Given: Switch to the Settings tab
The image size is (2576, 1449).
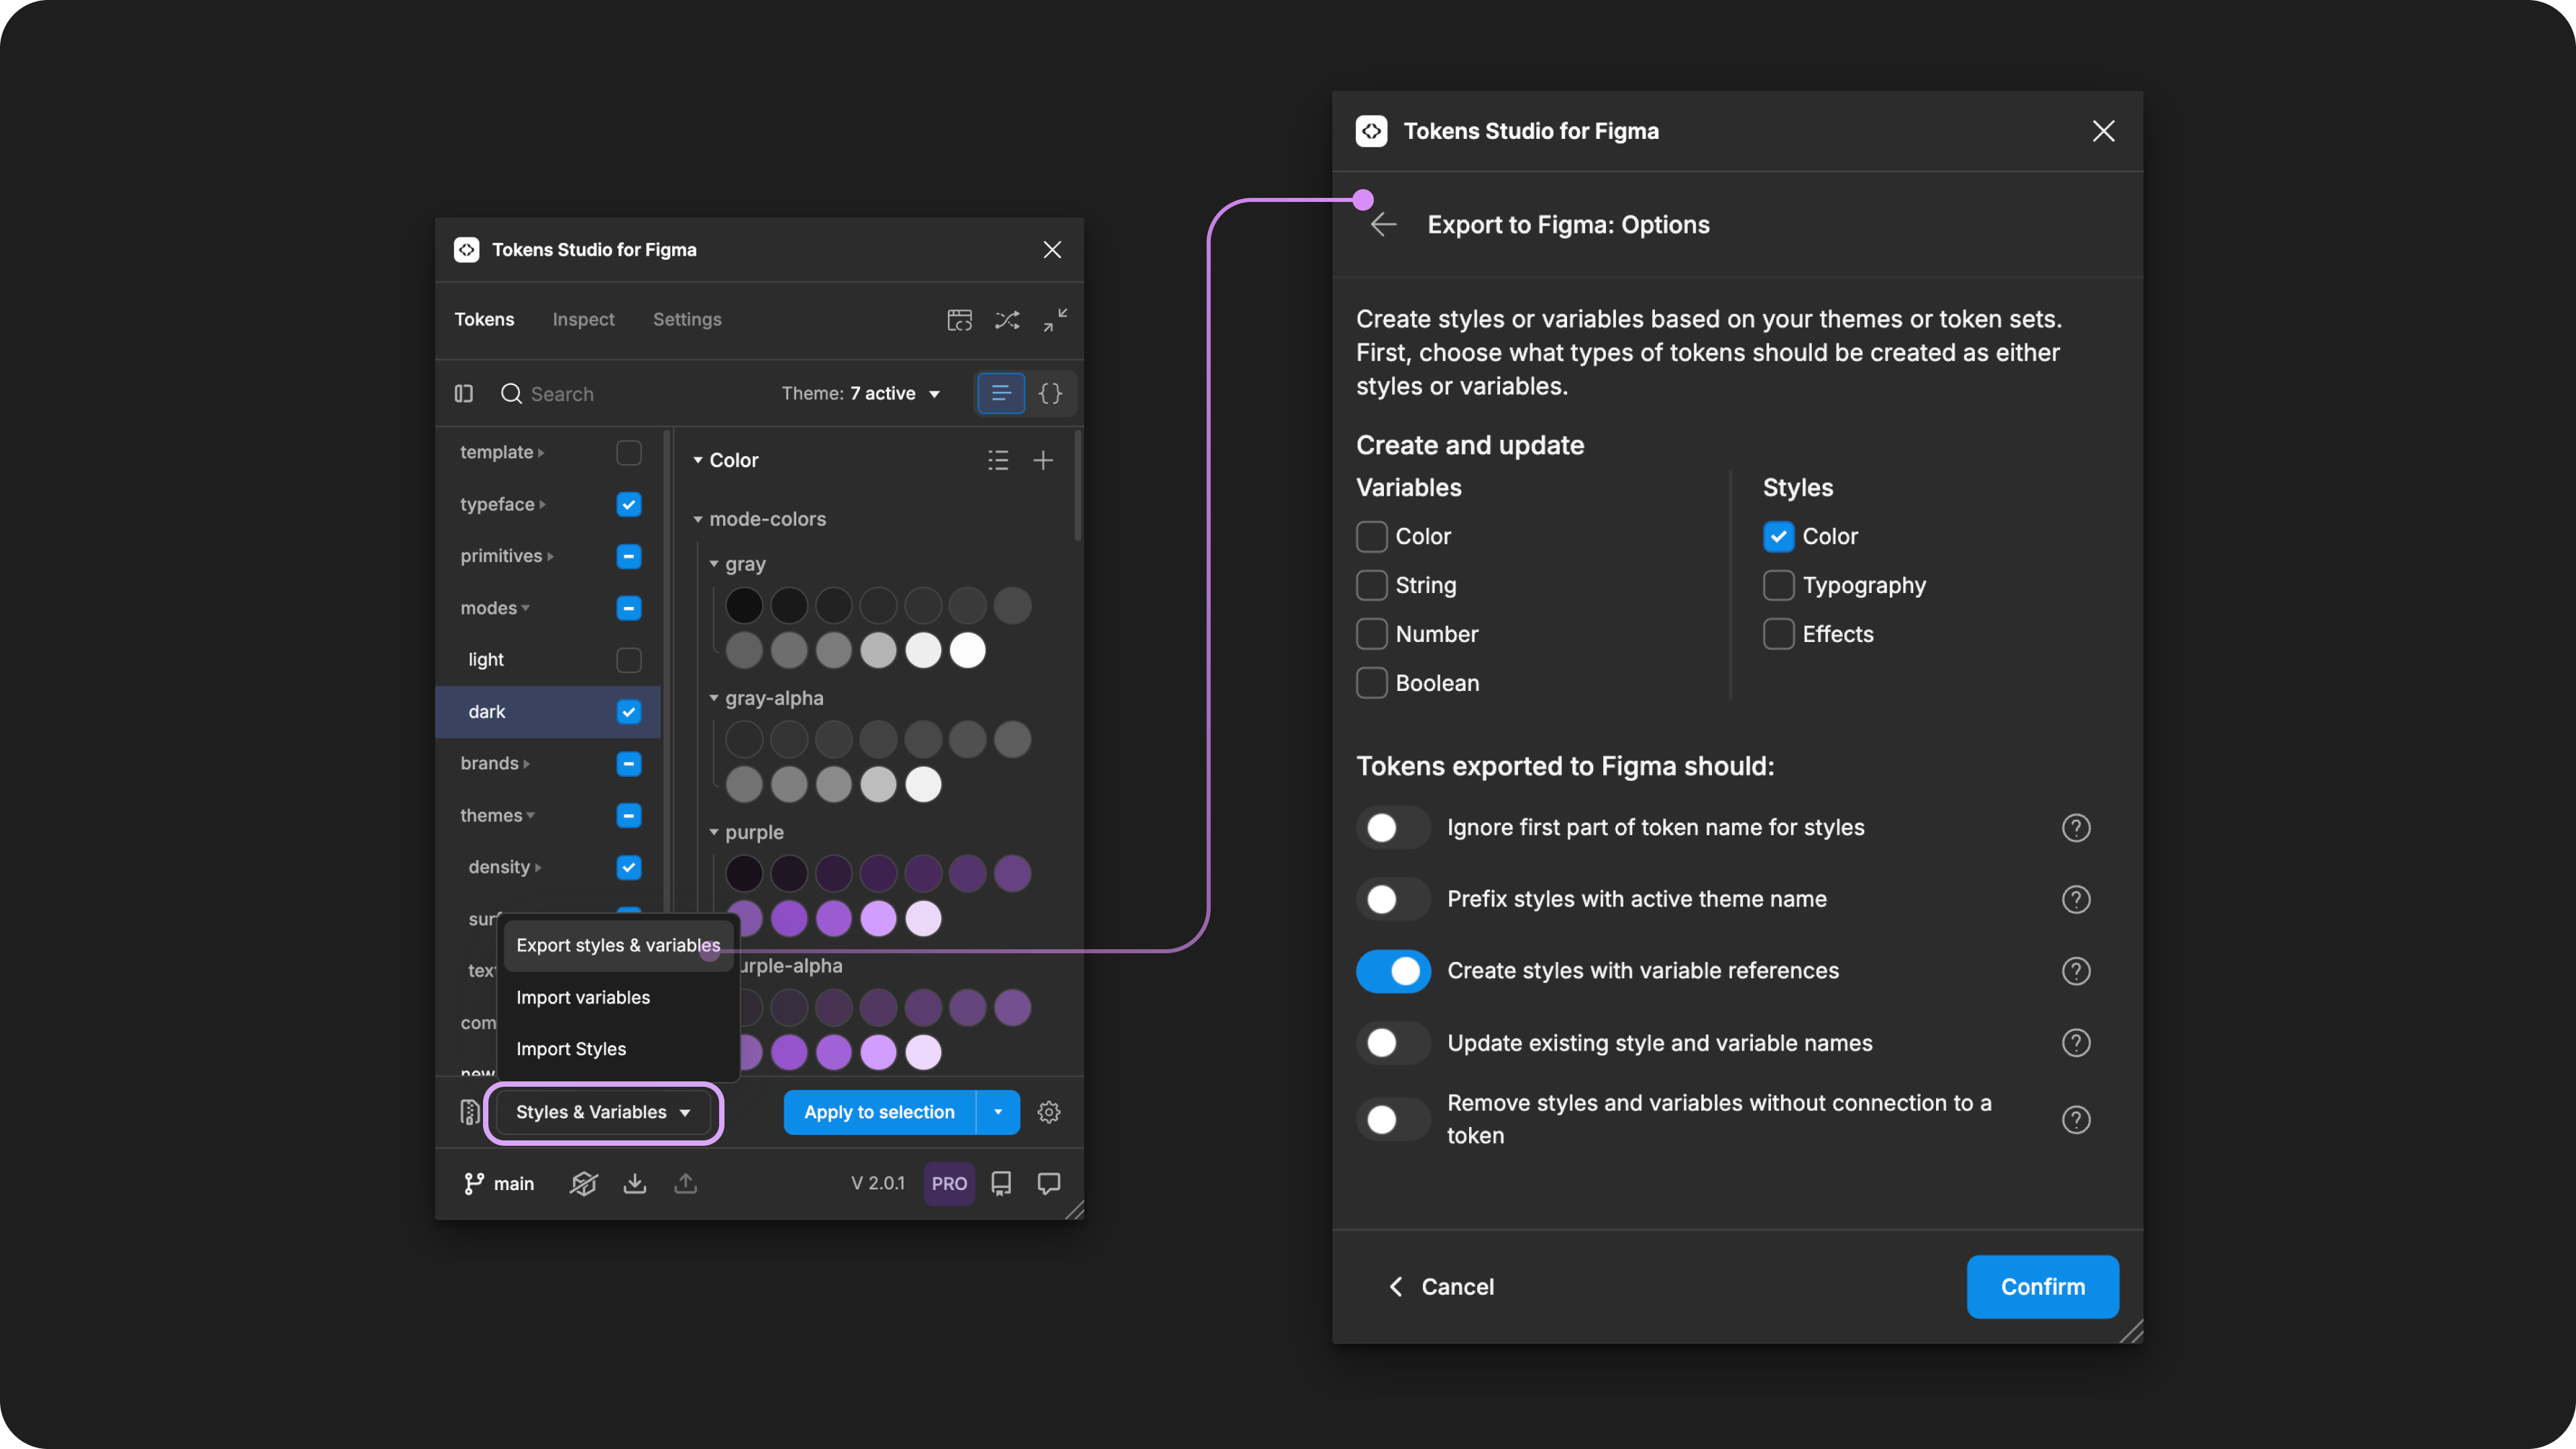Looking at the screenshot, I should point(687,320).
